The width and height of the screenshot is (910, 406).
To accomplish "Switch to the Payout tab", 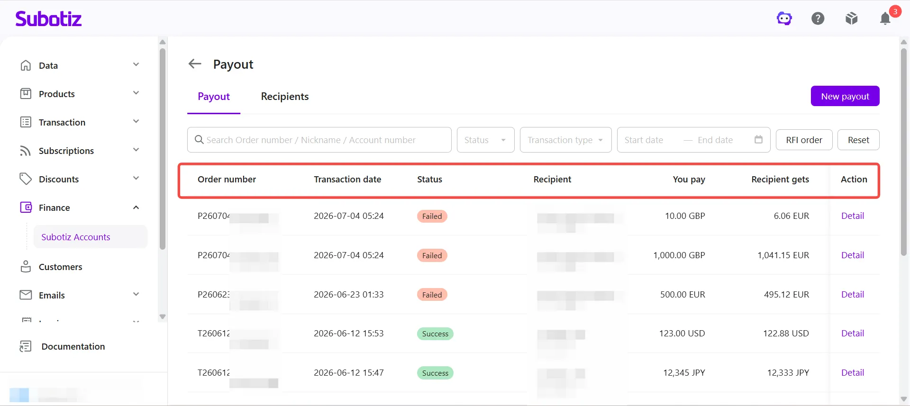I will 214,97.
